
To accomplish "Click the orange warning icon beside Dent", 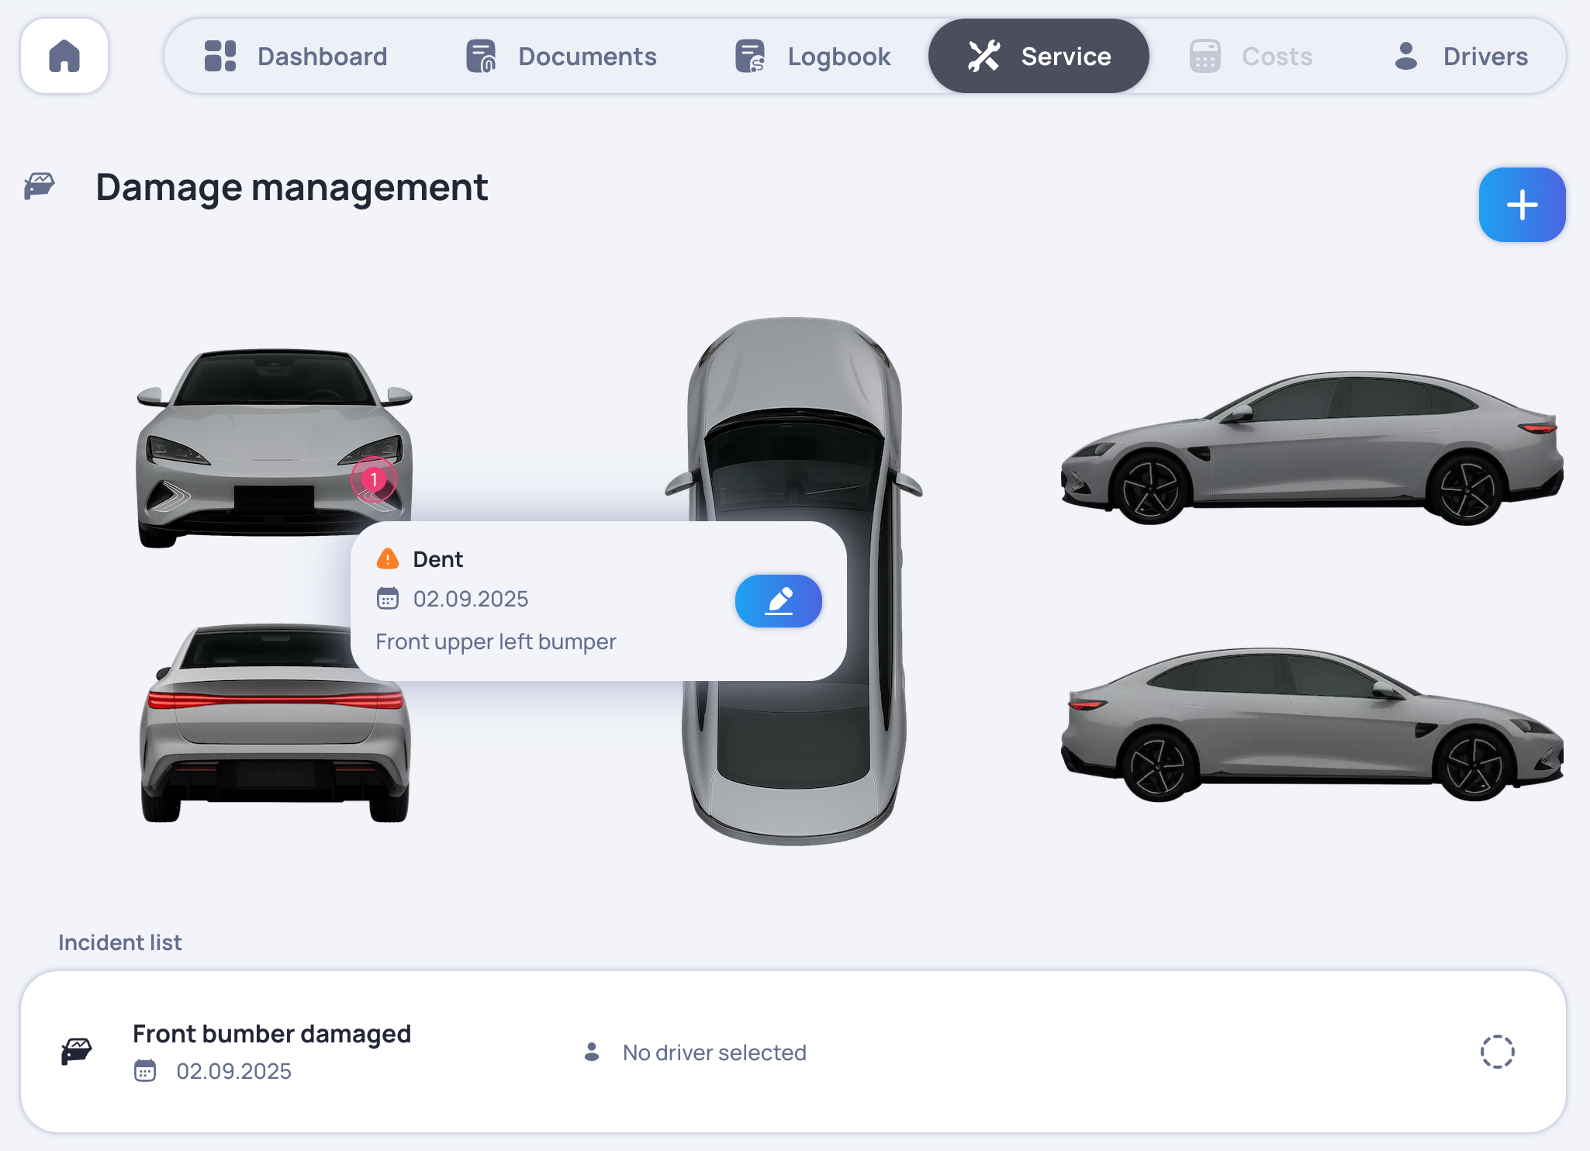I will click(x=387, y=559).
